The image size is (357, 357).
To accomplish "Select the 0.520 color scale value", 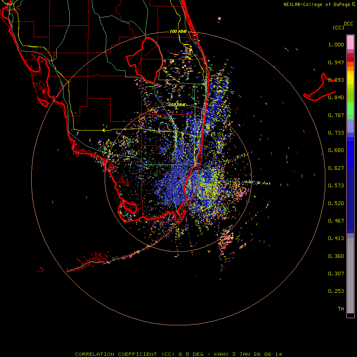I will coord(336,203).
